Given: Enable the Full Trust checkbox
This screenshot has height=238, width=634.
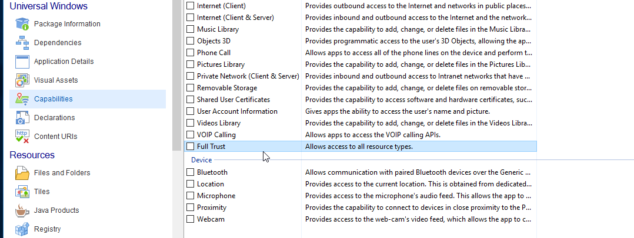Looking at the screenshot, I should pyautogui.click(x=190, y=147).
